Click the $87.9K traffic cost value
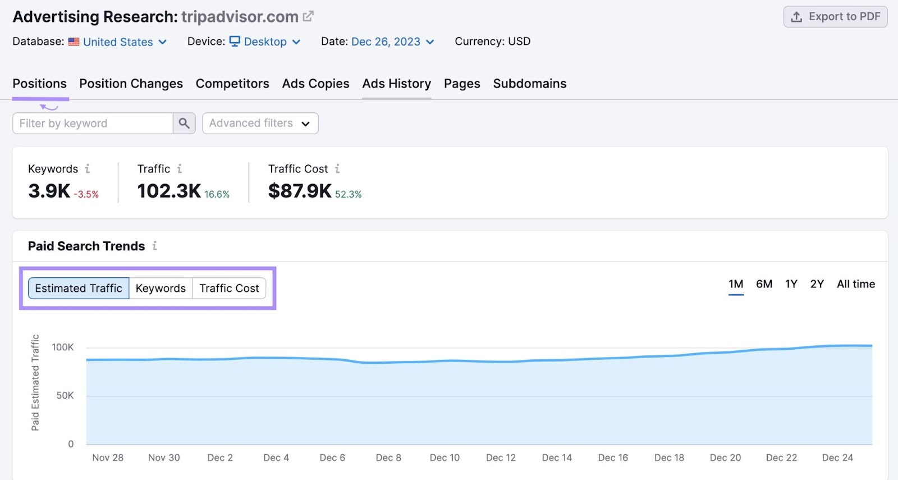Image resolution: width=898 pixels, height=480 pixels. pyautogui.click(x=300, y=191)
